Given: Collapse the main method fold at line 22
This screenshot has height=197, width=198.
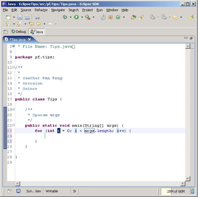Looking at the screenshot, I should pyautogui.click(x=13, y=125).
